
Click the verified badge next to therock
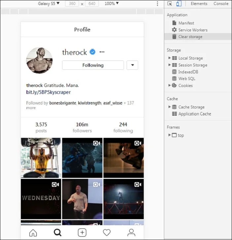(93, 52)
